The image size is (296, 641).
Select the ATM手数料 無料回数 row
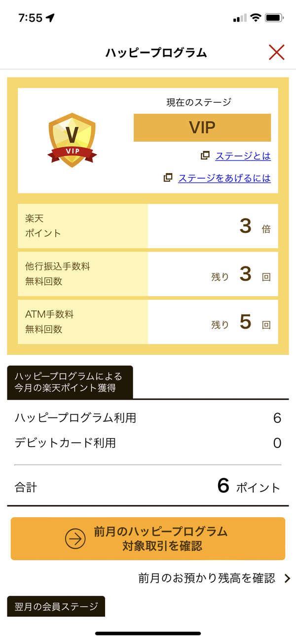pos(148,322)
